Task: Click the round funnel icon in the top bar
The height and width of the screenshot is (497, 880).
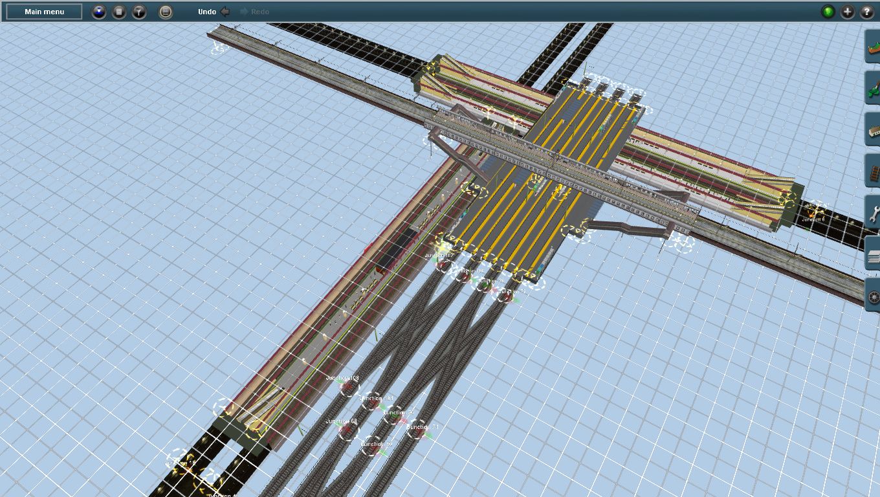Action: click(x=139, y=12)
